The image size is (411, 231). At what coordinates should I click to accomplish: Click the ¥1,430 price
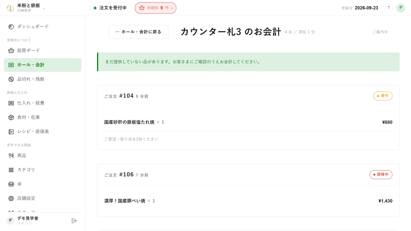[385, 201]
